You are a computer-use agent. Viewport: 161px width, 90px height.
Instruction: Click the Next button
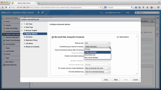point(116,80)
